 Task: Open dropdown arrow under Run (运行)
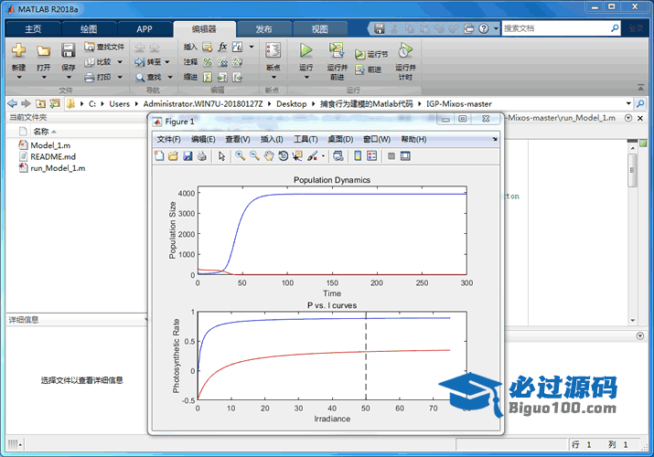point(306,78)
